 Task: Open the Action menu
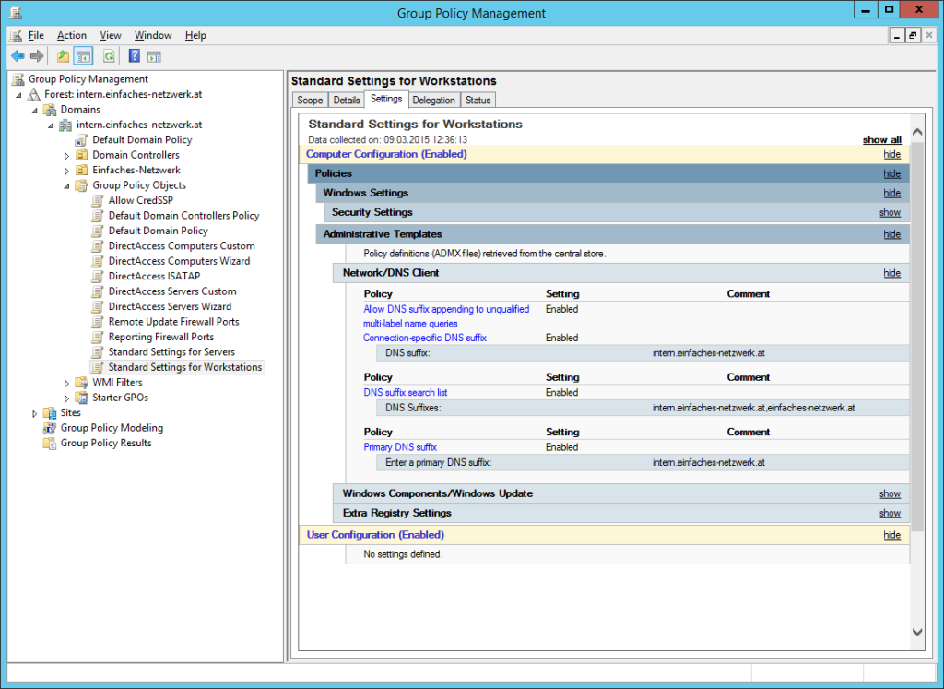71,35
